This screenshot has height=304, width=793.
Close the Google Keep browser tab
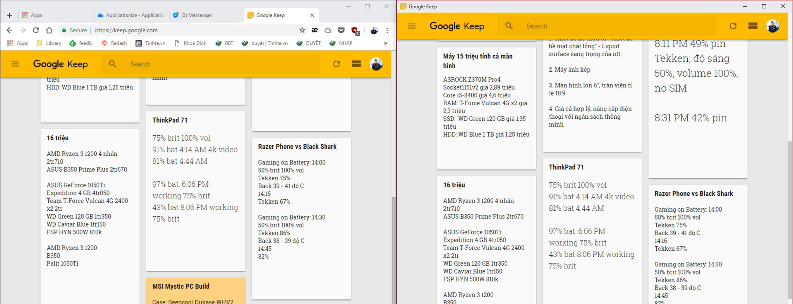coord(312,15)
